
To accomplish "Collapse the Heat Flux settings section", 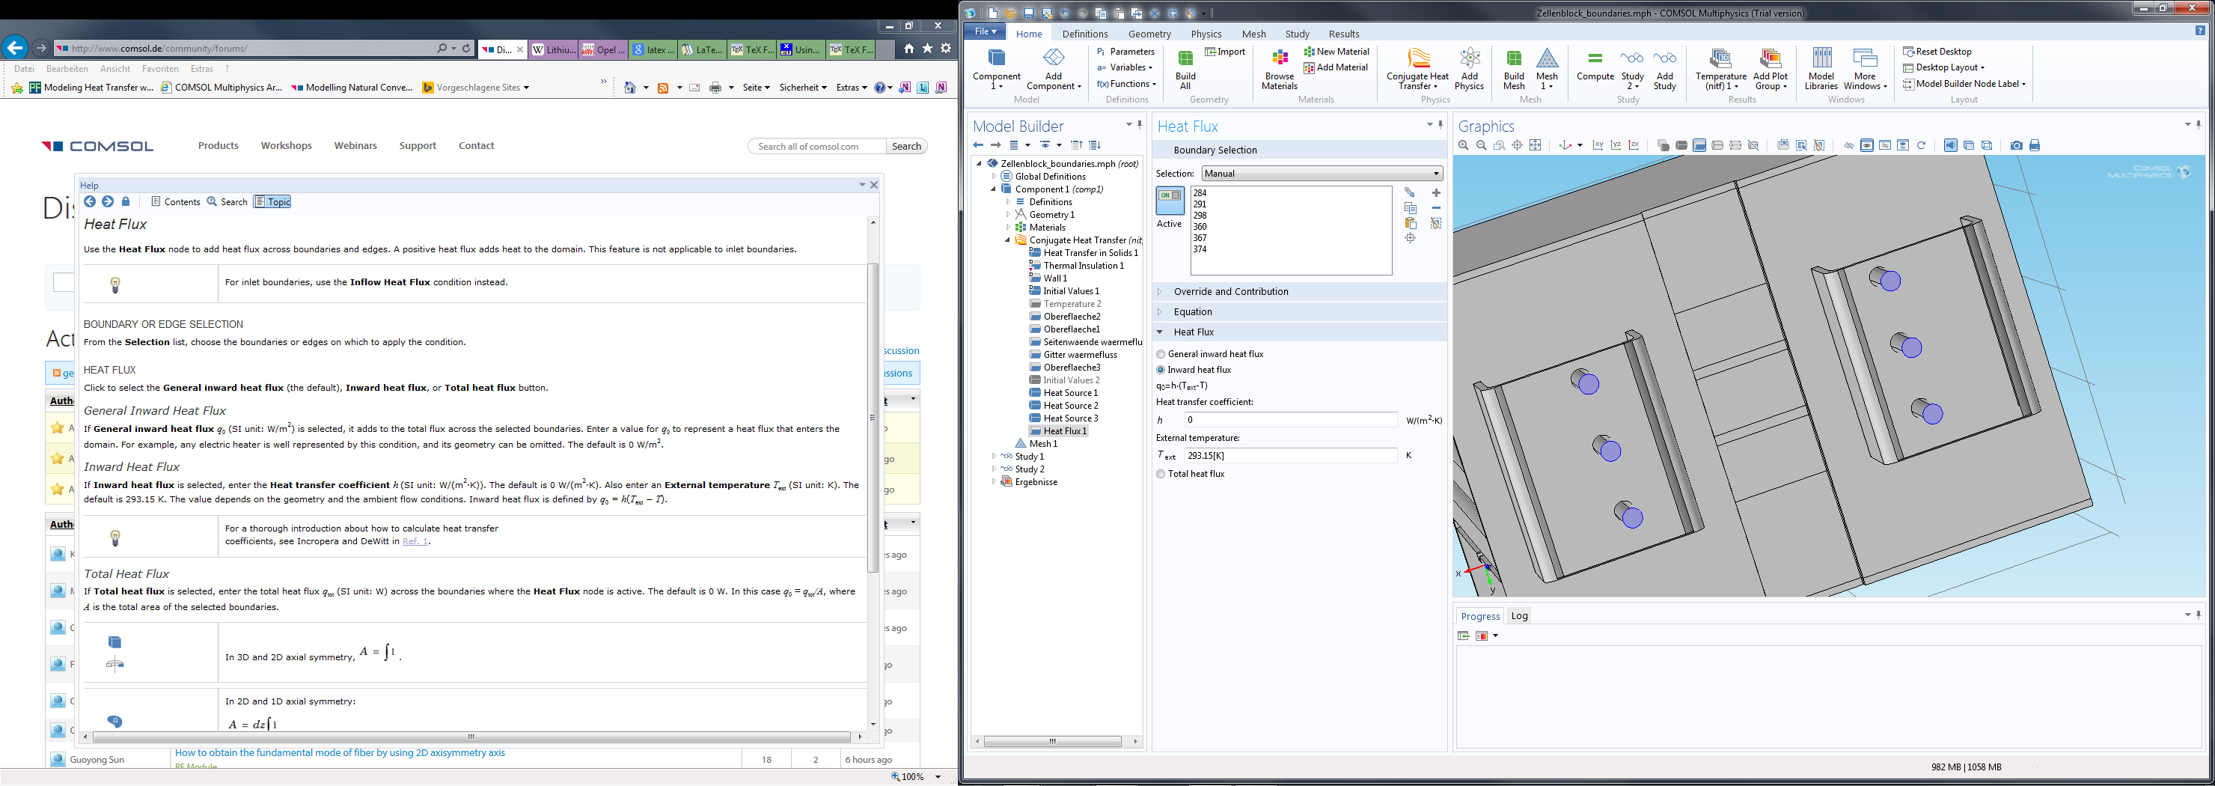I will point(1159,332).
